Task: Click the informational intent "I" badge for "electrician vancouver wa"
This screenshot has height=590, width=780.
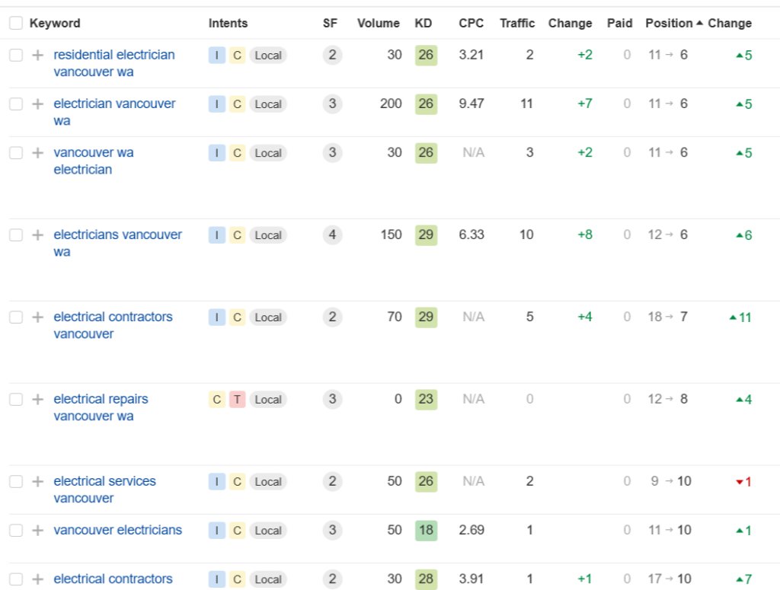Action: 217,104
